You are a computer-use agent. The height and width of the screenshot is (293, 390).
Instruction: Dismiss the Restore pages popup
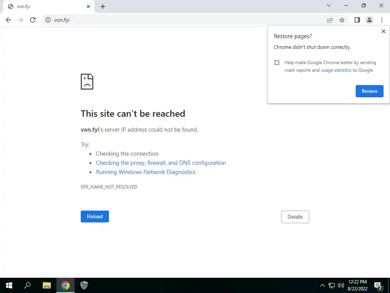click(x=383, y=31)
